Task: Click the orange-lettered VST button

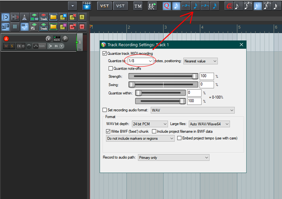Action: coord(104,6)
